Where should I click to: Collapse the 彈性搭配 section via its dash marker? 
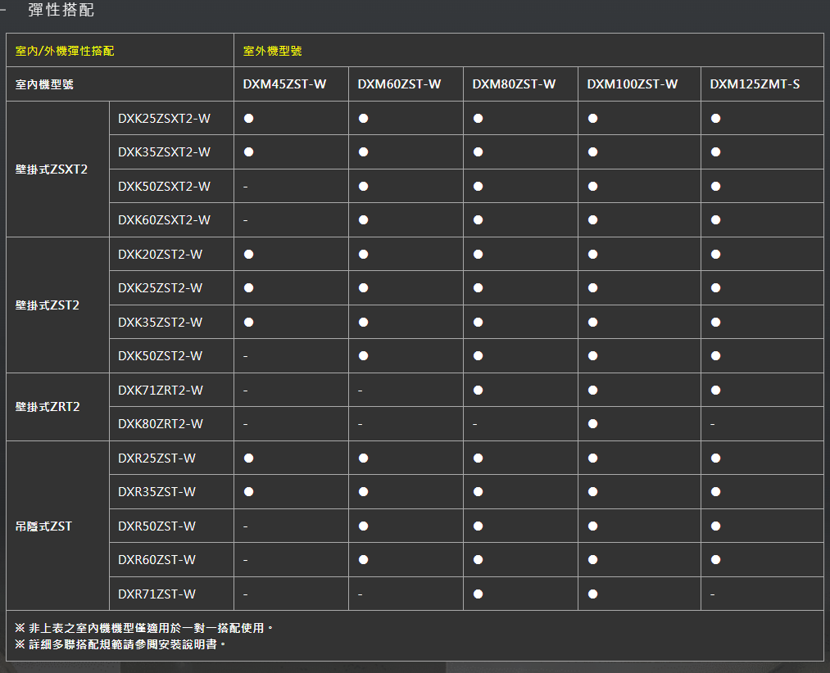point(3,10)
